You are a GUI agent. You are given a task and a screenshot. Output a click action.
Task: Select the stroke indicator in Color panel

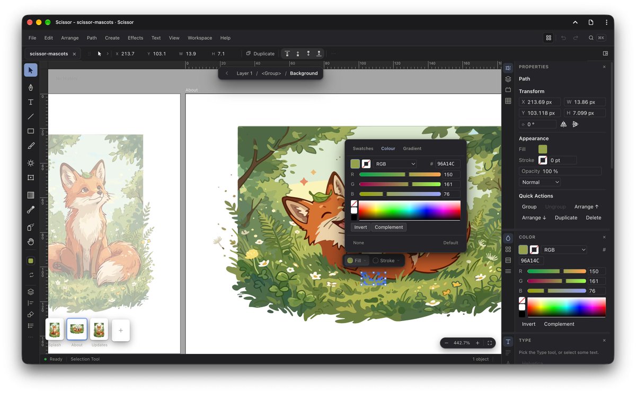pos(535,250)
